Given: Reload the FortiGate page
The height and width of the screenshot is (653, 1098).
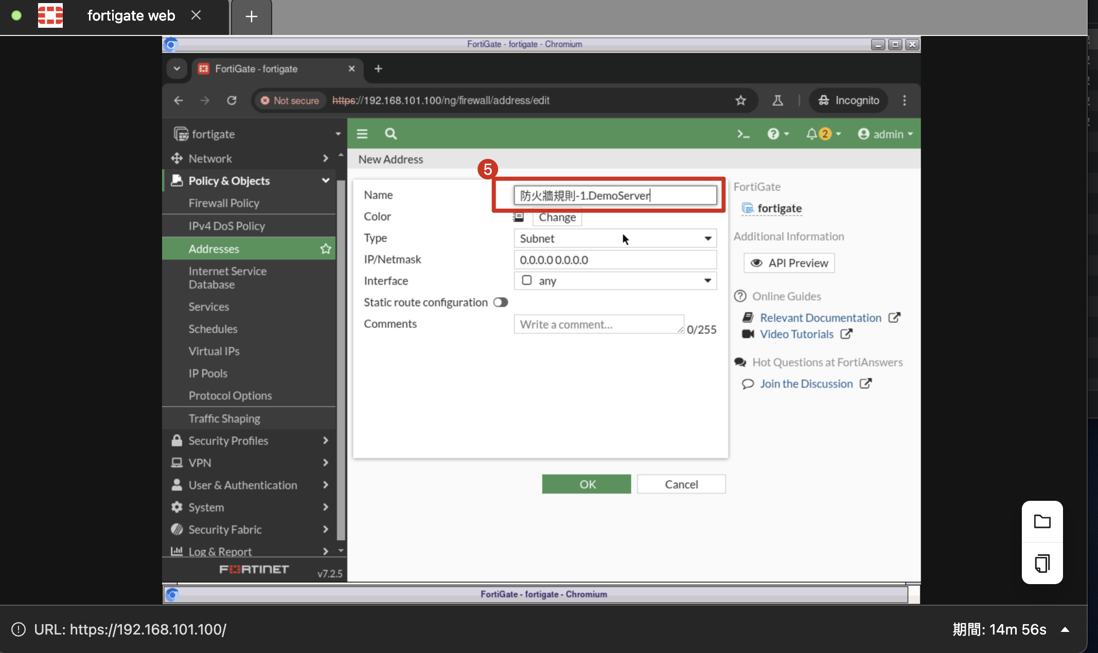Looking at the screenshot, I should [232, 100].
